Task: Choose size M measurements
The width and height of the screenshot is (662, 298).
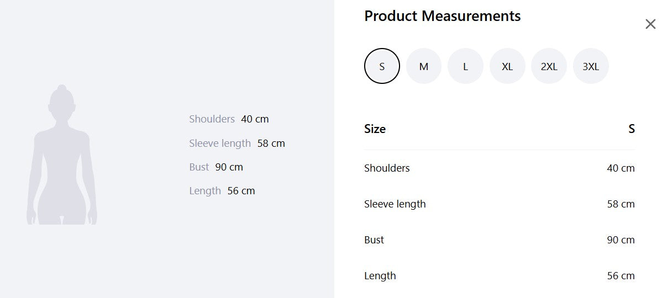Action: click(x=424, y=66)
